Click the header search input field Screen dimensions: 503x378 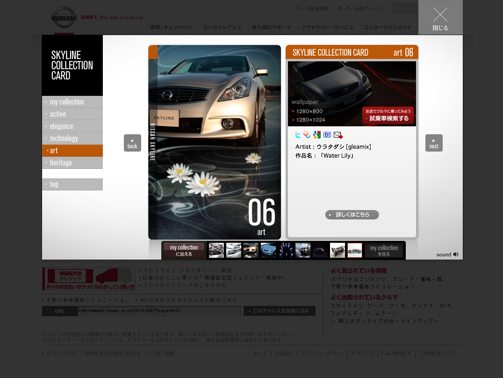(405, 9)
